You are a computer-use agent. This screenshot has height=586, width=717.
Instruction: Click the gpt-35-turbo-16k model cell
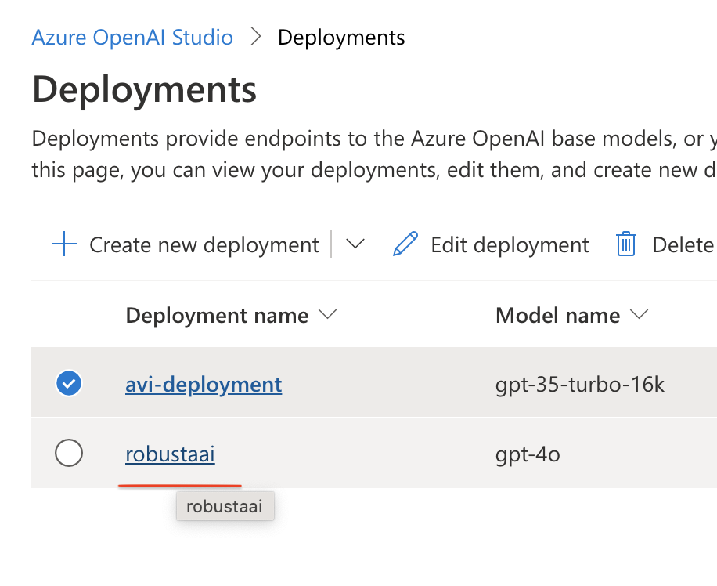pos(580,385)
